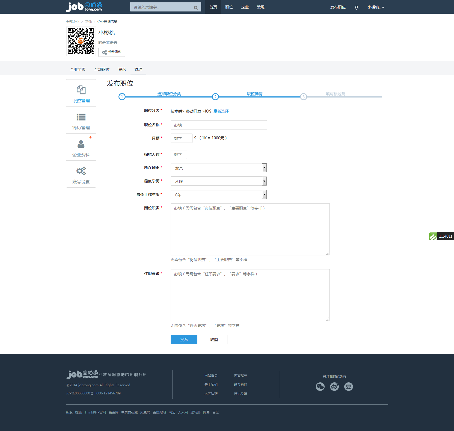
Task: Switch to the 管理 tab
Action: pyautogui.click(x=138, y=69)
